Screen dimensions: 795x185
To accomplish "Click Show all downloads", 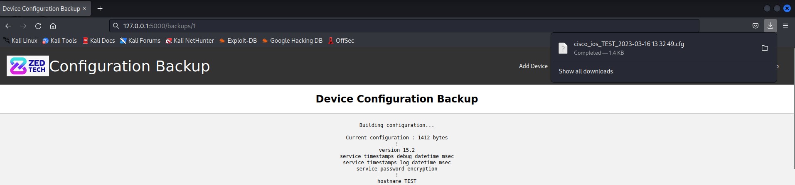I will tap(586, 71).
